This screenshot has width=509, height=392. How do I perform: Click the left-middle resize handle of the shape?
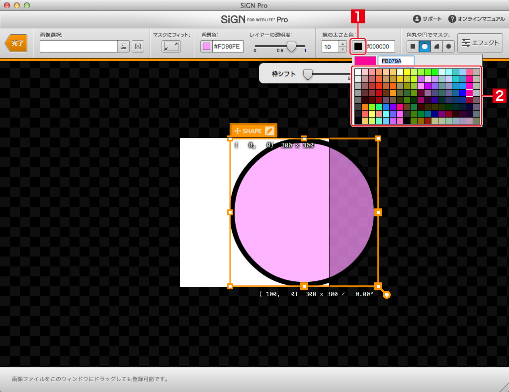230,212
